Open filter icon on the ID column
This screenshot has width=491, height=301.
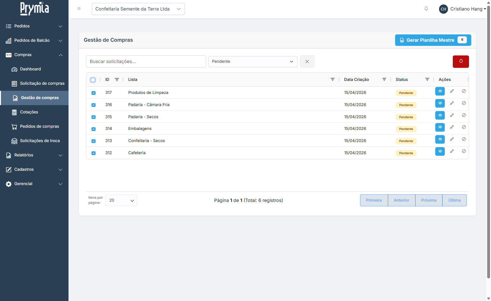click(117, 80)
